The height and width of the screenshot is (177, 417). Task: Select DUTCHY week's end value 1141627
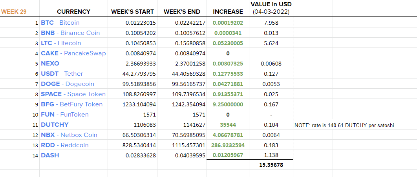click(x=194, y=125)
